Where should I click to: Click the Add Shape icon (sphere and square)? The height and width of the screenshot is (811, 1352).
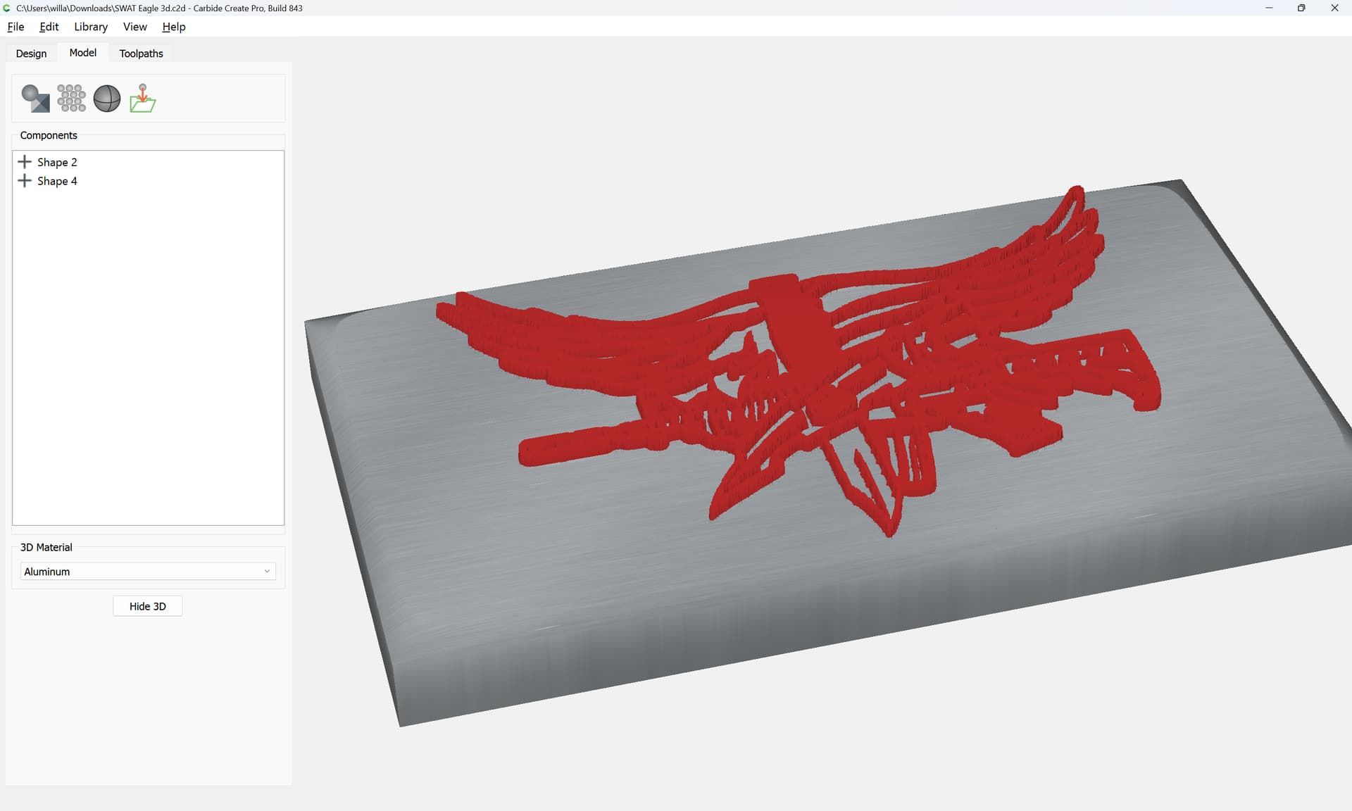click(x=35, y=99)
